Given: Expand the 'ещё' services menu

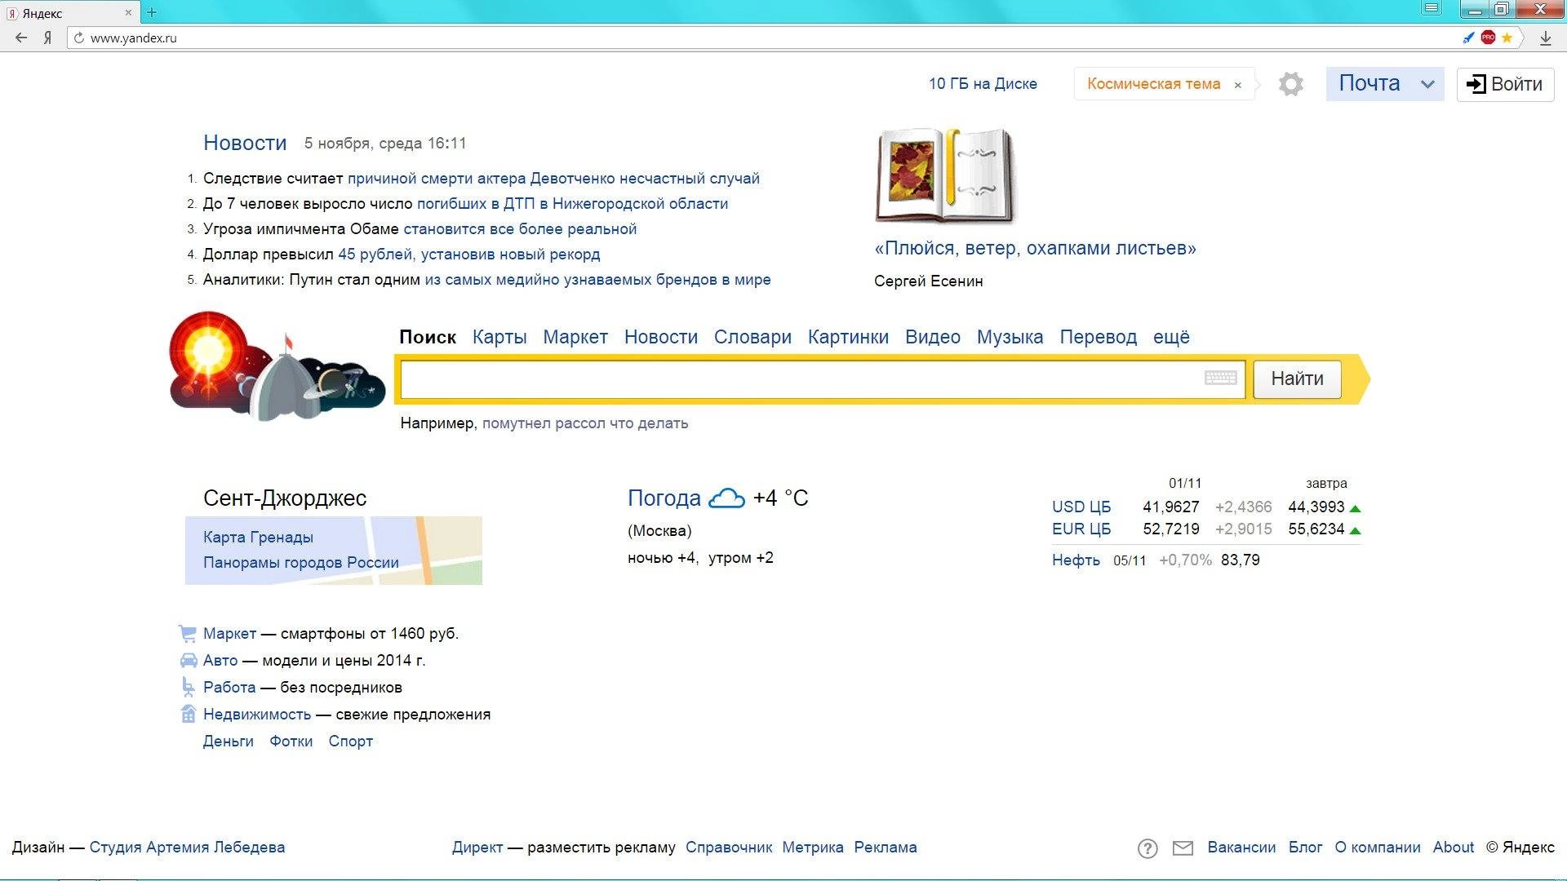Looking at the screenshot, I should (1171, 337).
